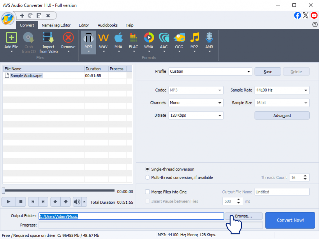
Task: Open the Name/Tag Editor tab
Action: click(56, 25)
